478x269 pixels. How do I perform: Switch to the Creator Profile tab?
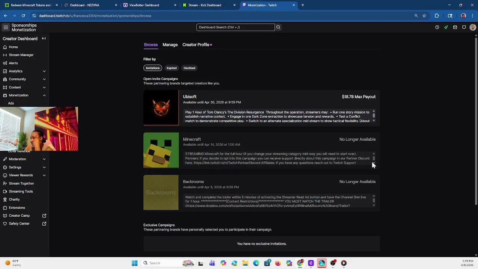tap(196, 45)
